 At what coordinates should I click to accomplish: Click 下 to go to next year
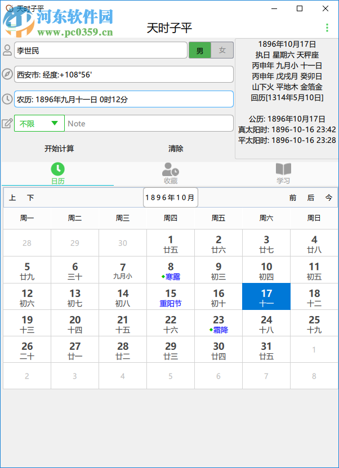click(x=30, y=197)
